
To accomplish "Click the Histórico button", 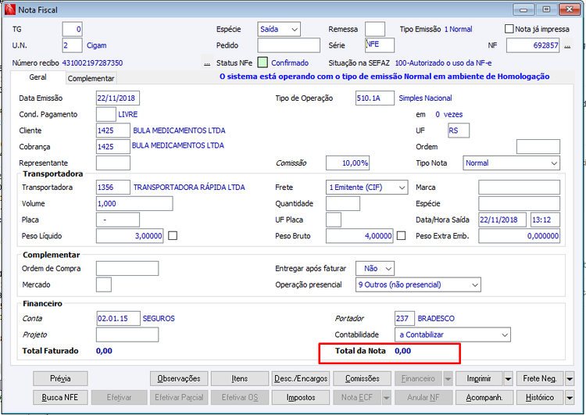I will pos(541,398).
